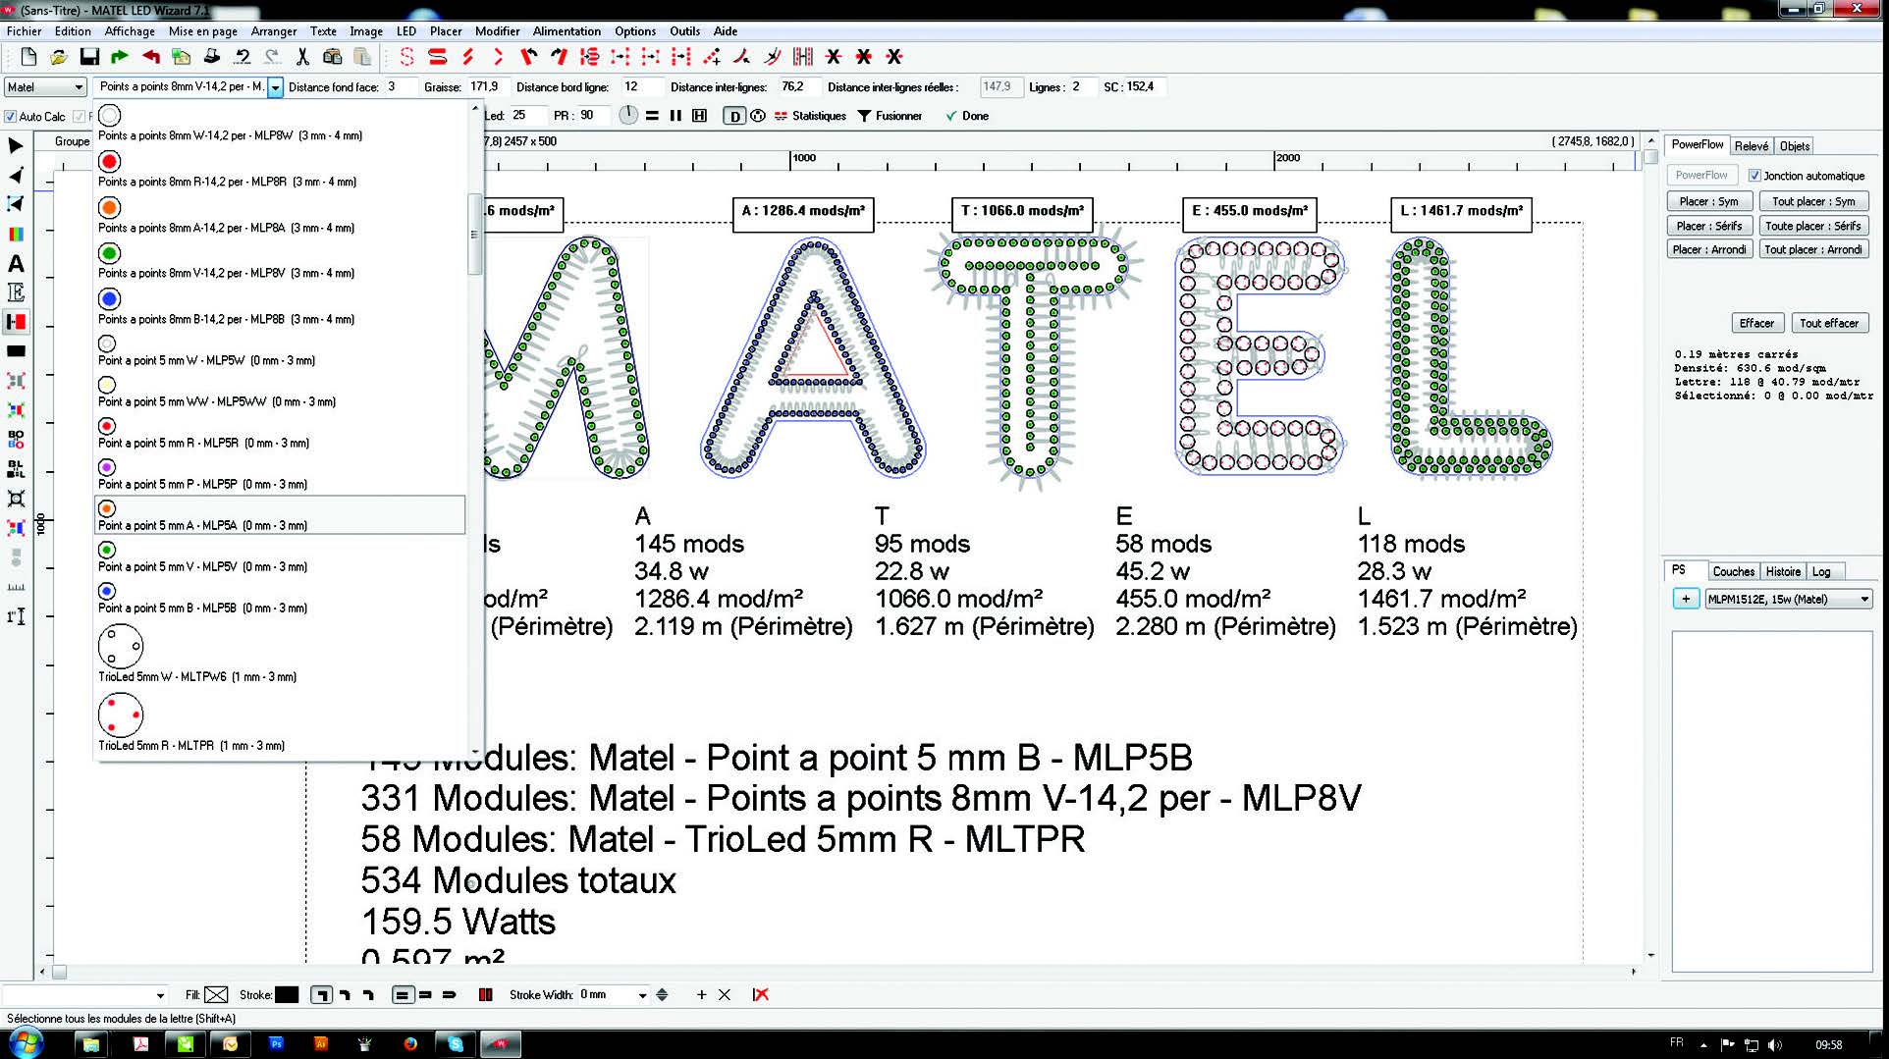Click the Print icon in toolbar
The image size is (1889, 1059).
coord(211,57)
